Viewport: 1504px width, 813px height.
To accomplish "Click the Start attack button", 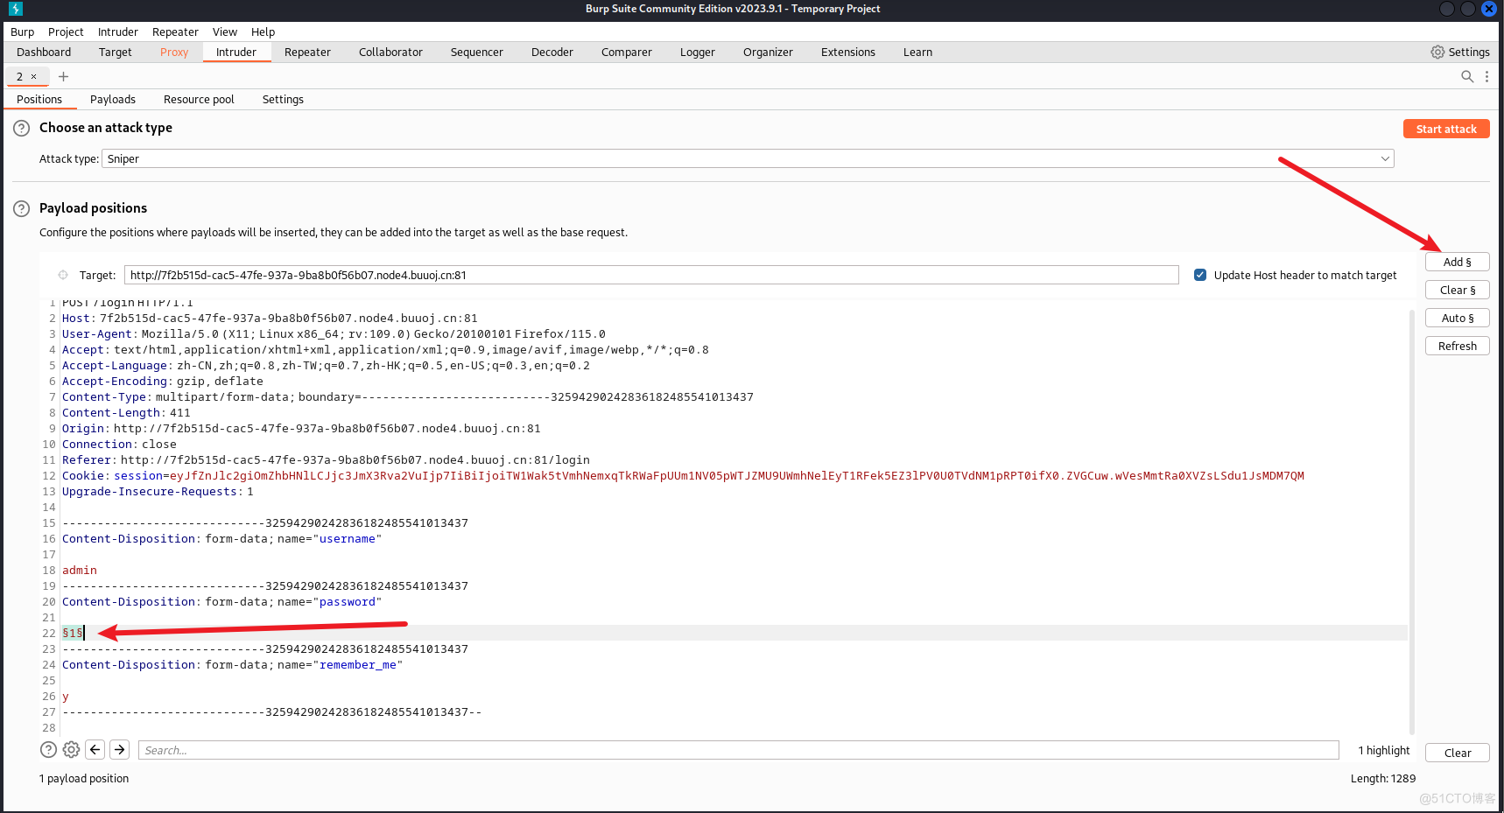I will point(1446,129).
